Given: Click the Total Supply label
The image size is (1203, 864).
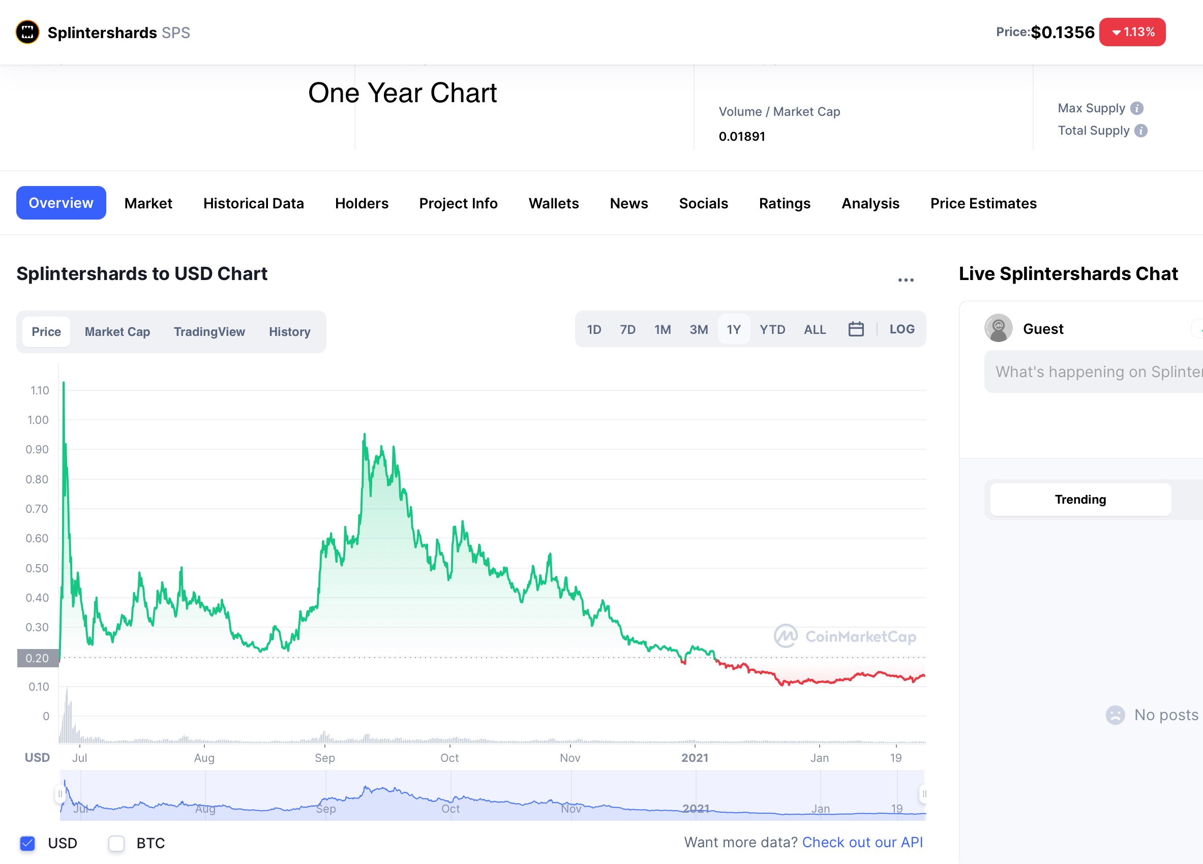Looking at the screenshot, I should [1093, 131].
